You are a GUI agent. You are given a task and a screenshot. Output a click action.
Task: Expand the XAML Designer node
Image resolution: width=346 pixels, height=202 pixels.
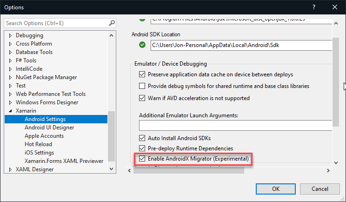pyautogui.click(x=11, y=169)
